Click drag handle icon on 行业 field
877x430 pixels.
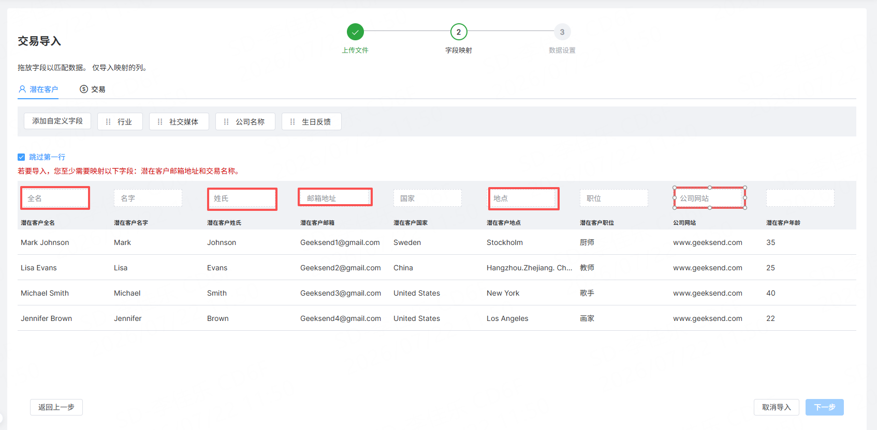[x=108, y=122]
